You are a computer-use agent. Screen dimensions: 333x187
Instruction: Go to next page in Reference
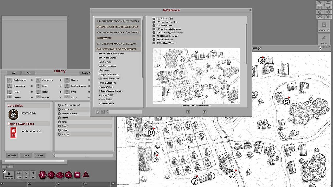[x=205, y=112]
